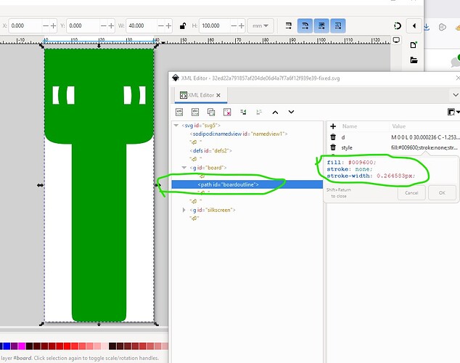This screenshot has width=460, height=363.
Task: Open the mm units dropdown
Action: coord(260,26)
